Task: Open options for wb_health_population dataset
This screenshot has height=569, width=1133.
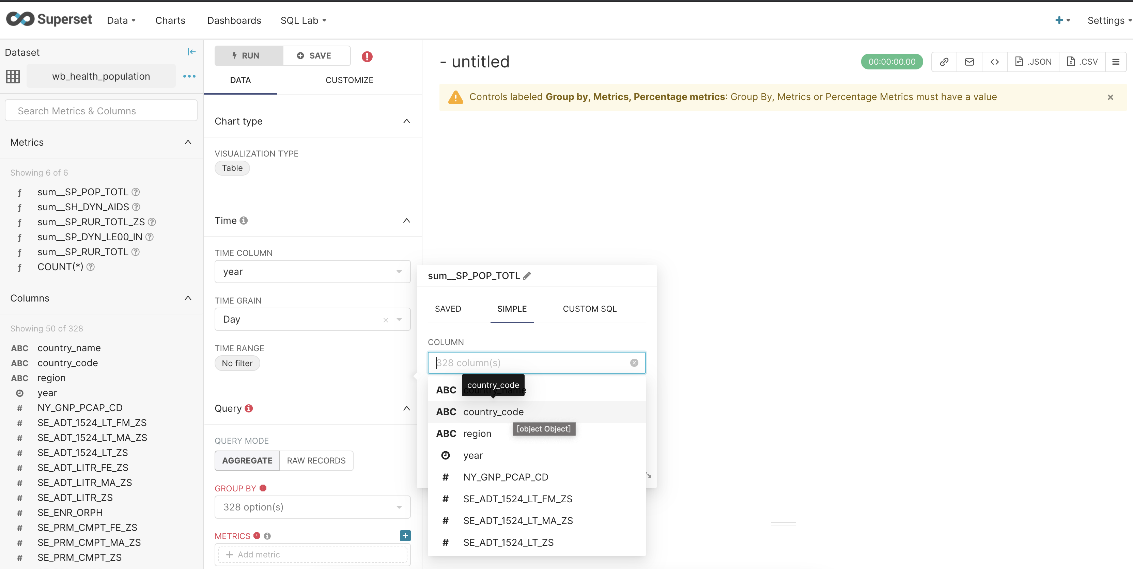Action: (189, 76)
